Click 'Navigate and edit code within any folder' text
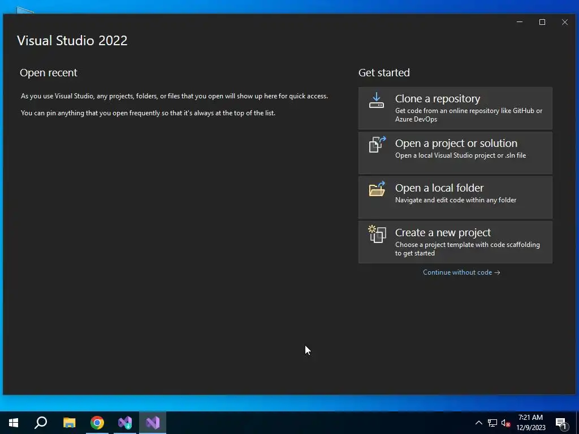The width and height of the screenshot is (579, 434). click(456, 200)
